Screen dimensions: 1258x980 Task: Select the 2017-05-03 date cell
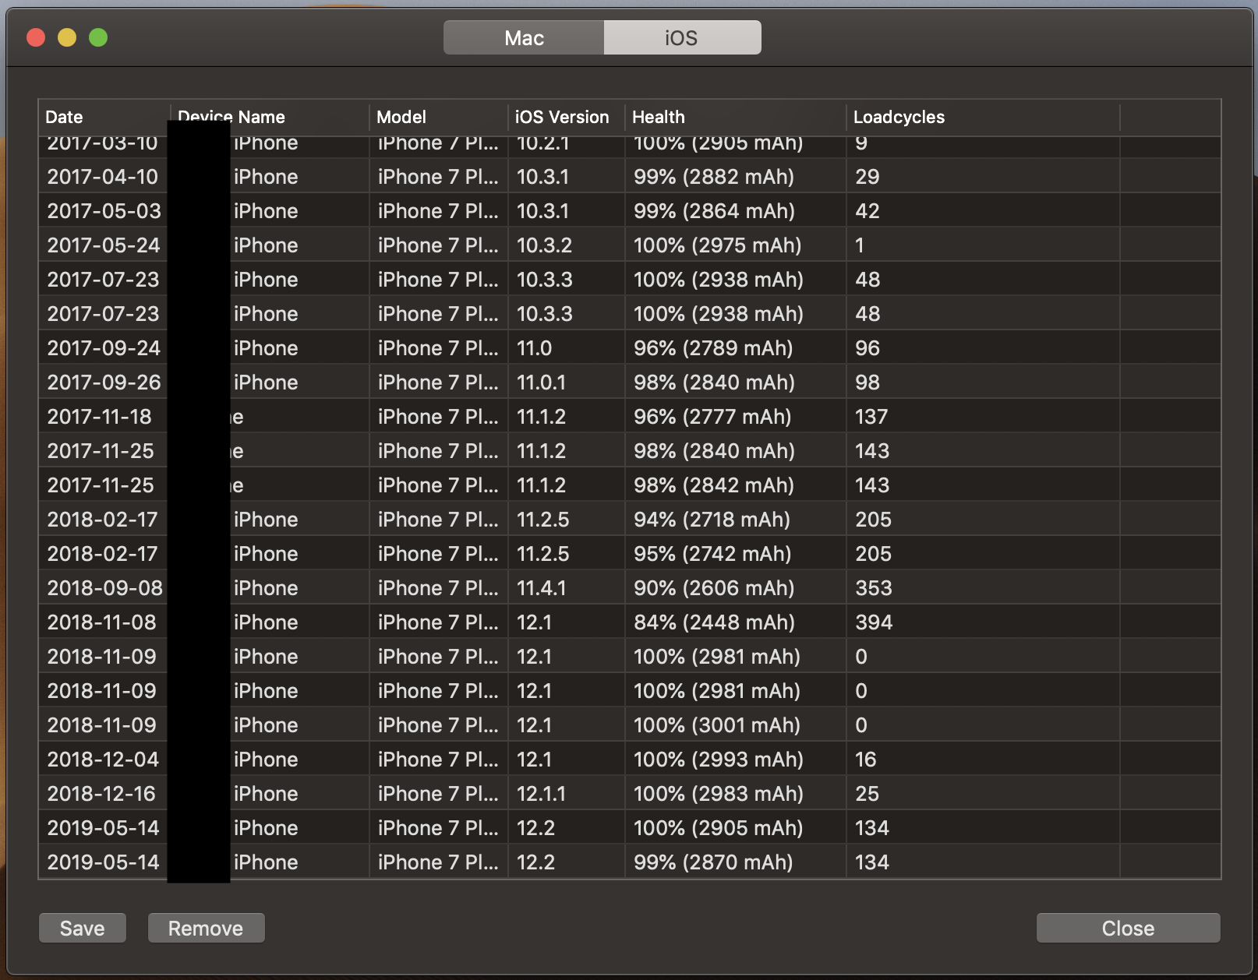click(x=104, y=211)
